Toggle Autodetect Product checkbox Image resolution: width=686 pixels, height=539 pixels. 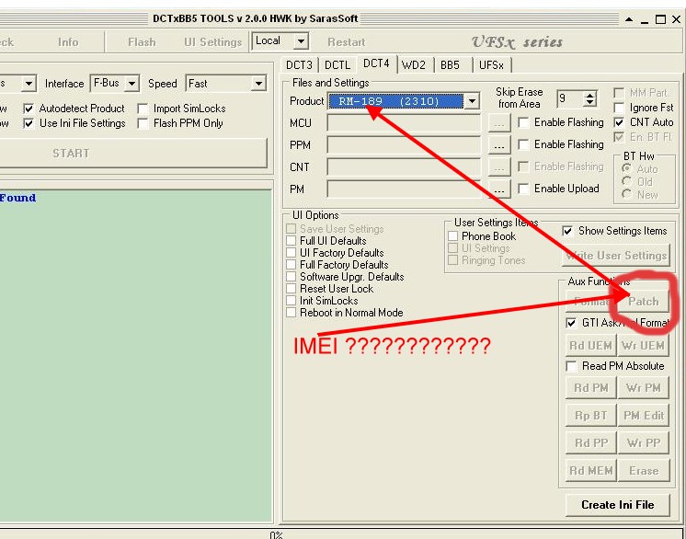[x=29, y=109]
